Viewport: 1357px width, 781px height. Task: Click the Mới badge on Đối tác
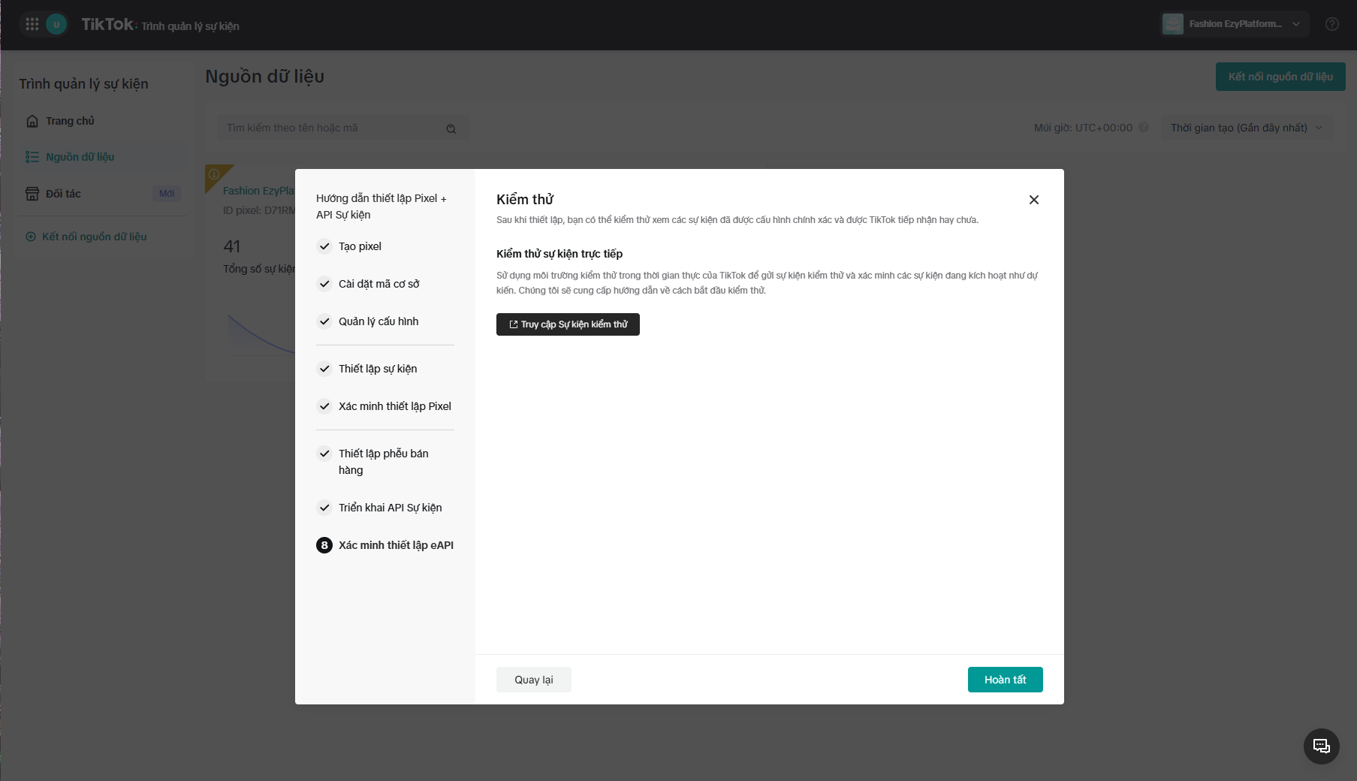167,194
